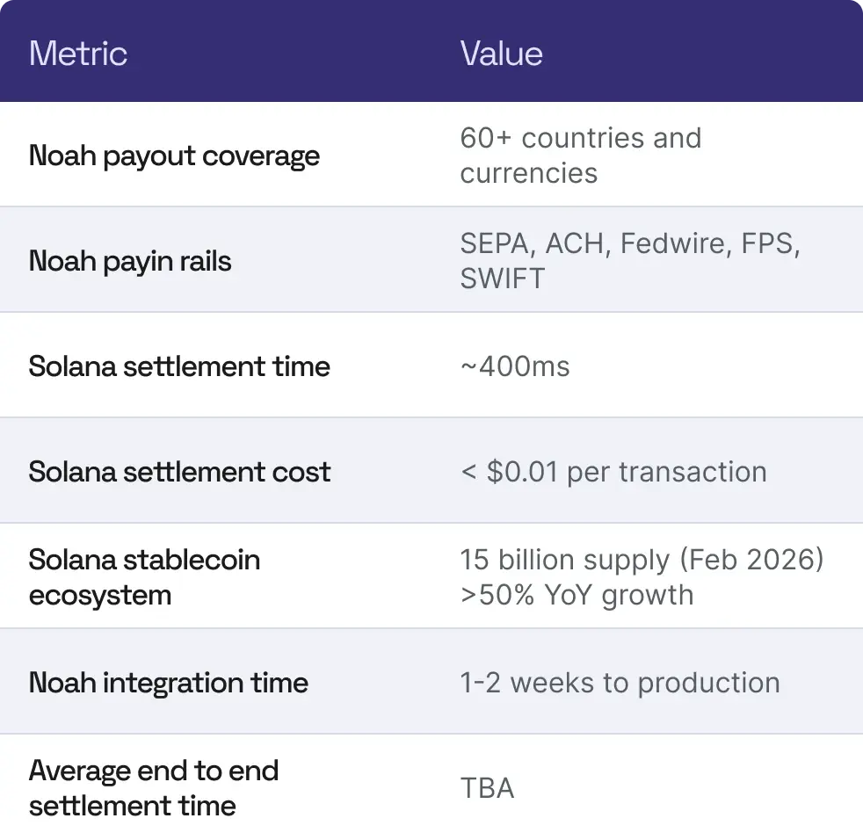Image resolution: width=863 pixels, height=840 pixels.
Task: Select the Noah payout coverage label
Action: click(174, 156)
